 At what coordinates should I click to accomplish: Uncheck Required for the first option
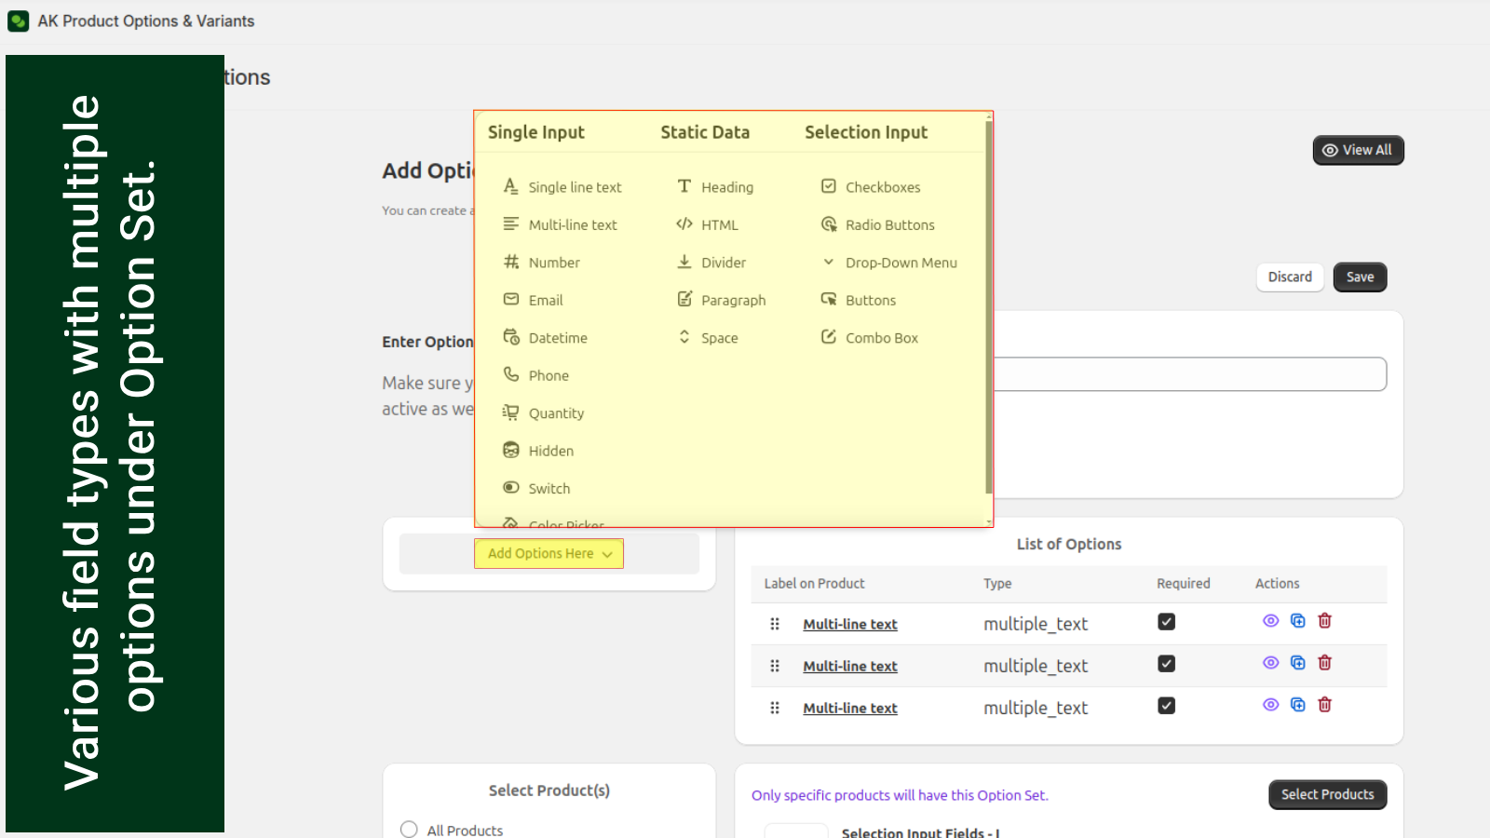click(x=1166, y=622)
